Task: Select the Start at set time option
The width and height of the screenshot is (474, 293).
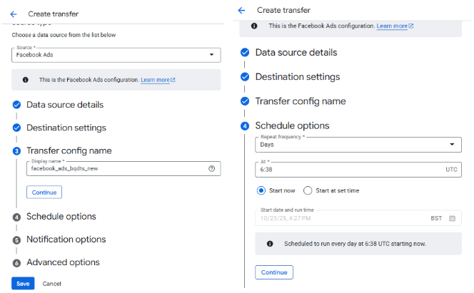Action: coord(308,190)
